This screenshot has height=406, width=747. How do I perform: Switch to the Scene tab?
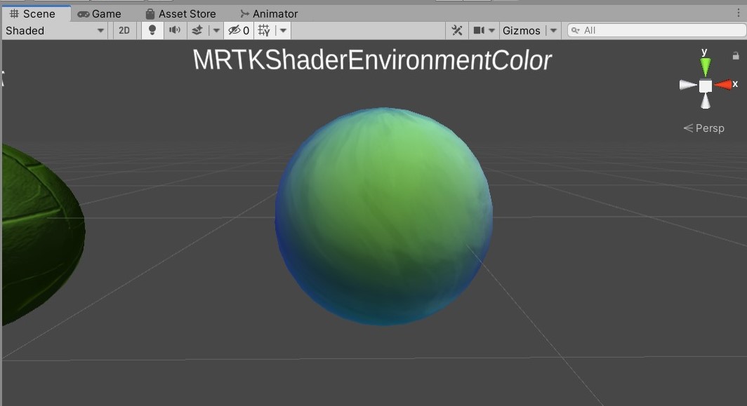37,14
